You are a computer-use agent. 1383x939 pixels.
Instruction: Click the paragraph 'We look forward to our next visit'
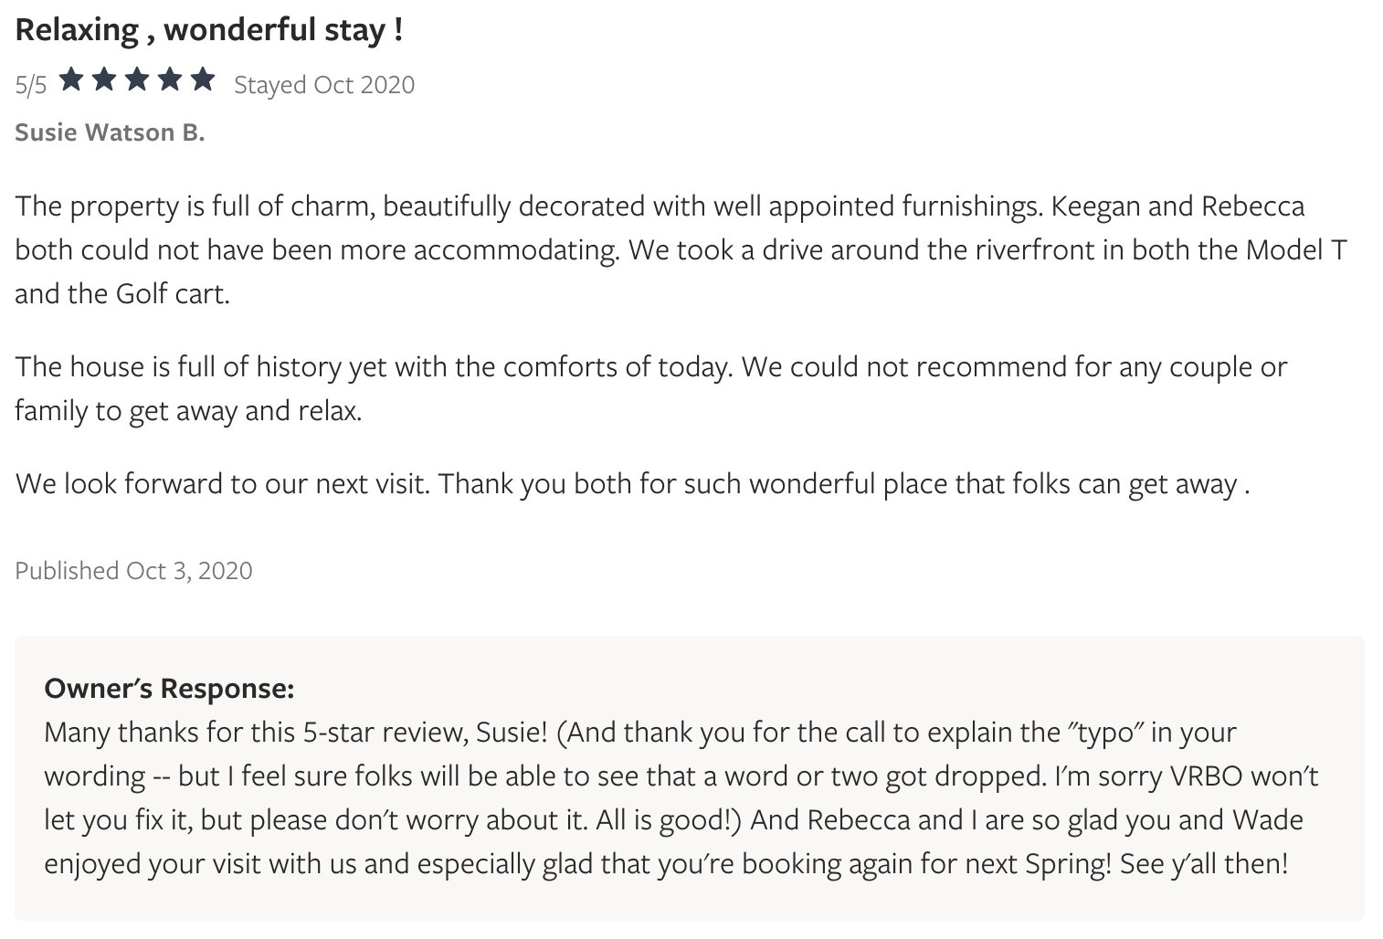(632, 483)
